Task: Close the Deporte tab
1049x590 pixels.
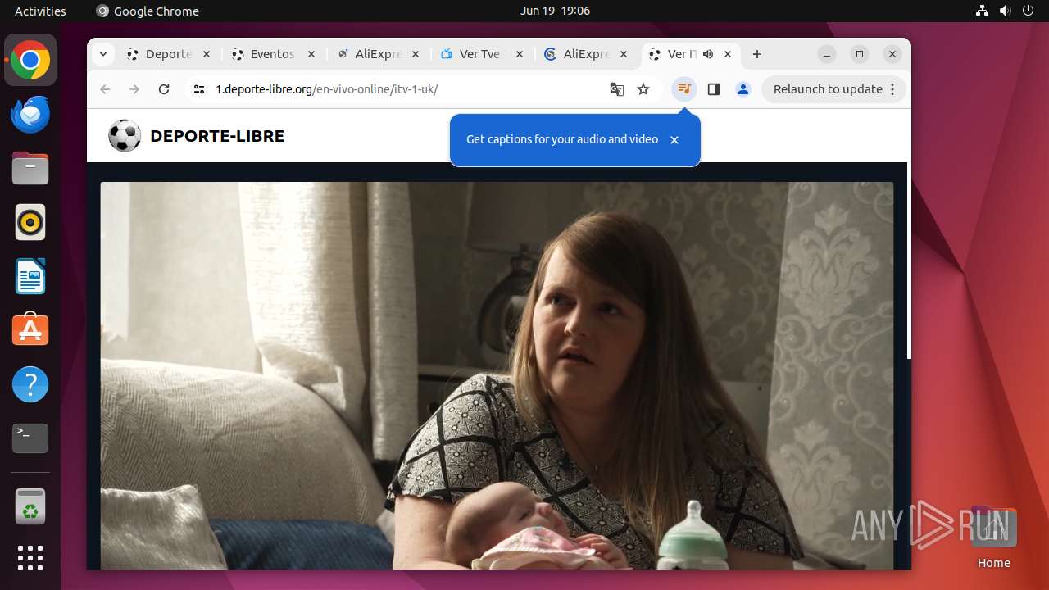Action: (207, 54)
